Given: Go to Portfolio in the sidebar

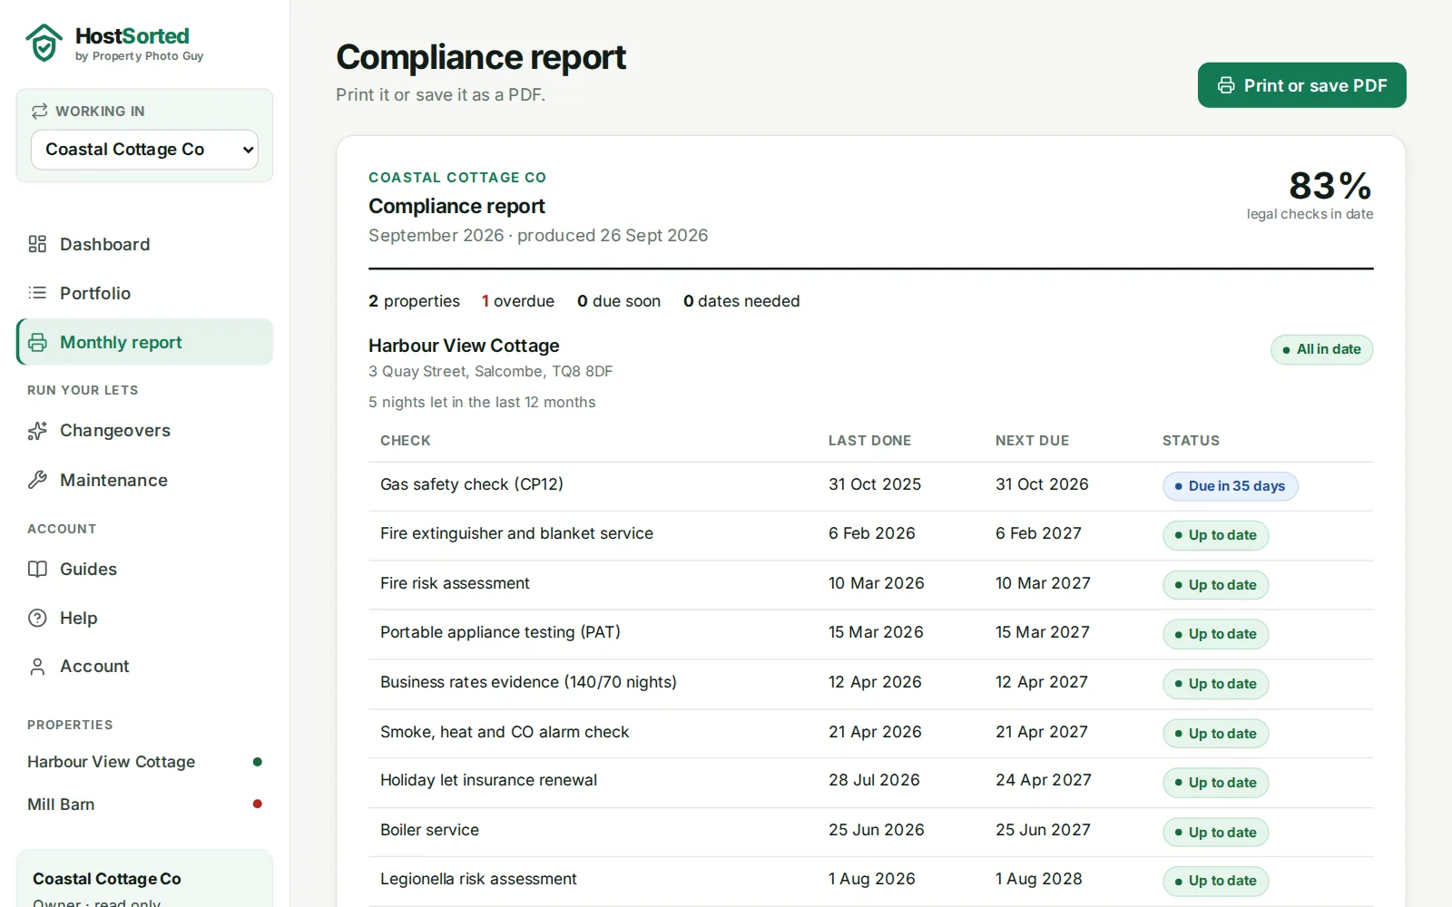Looking at the screenshot, I should pos(144,293).
